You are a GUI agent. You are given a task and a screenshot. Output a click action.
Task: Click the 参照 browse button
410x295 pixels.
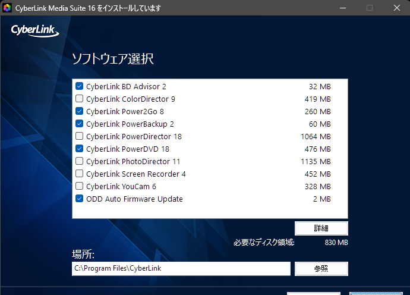(321, 269)
